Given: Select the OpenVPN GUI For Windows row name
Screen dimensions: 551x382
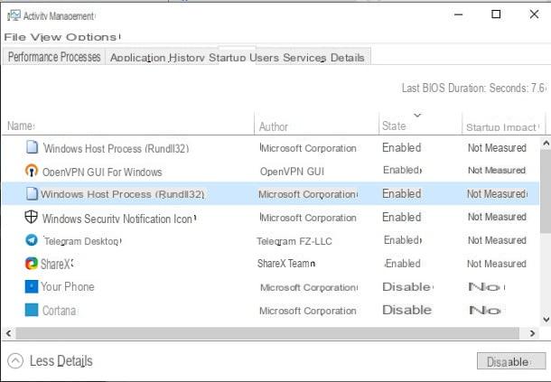Looking at the screenshot, I should click(x=102, y=172).
